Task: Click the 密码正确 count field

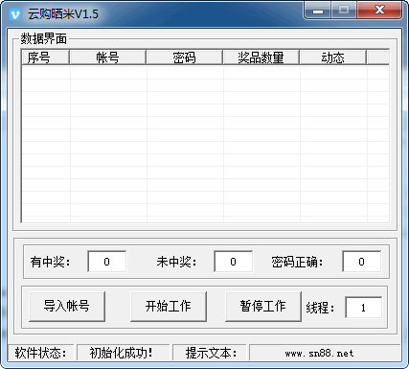Action: coord(361,262)
